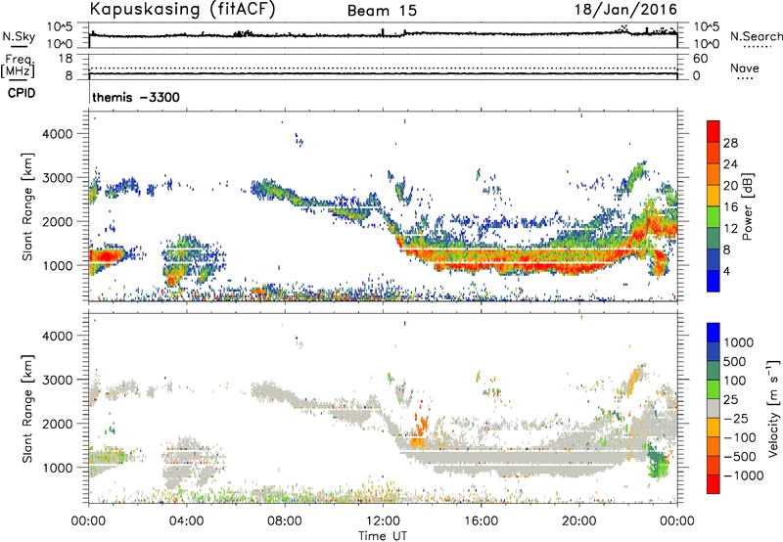Select the 'Beam 15' header label
Image resolution: width=783 pixels, height=542 pixels.
pos(382,11)
